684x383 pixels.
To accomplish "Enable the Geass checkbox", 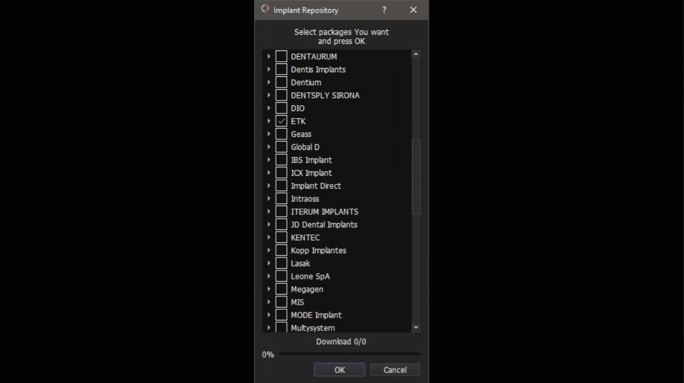I will point(281,134).
